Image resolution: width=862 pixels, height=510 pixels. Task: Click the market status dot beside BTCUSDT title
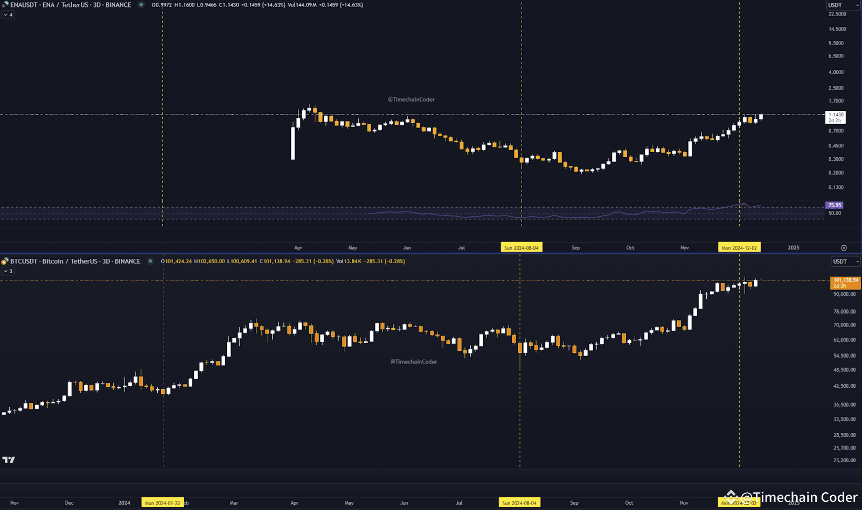tap(150, 261)
